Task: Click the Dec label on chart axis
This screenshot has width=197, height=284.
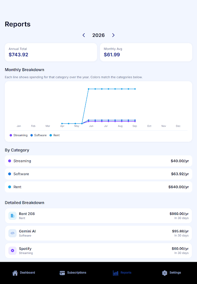Action: click(178, 126)
